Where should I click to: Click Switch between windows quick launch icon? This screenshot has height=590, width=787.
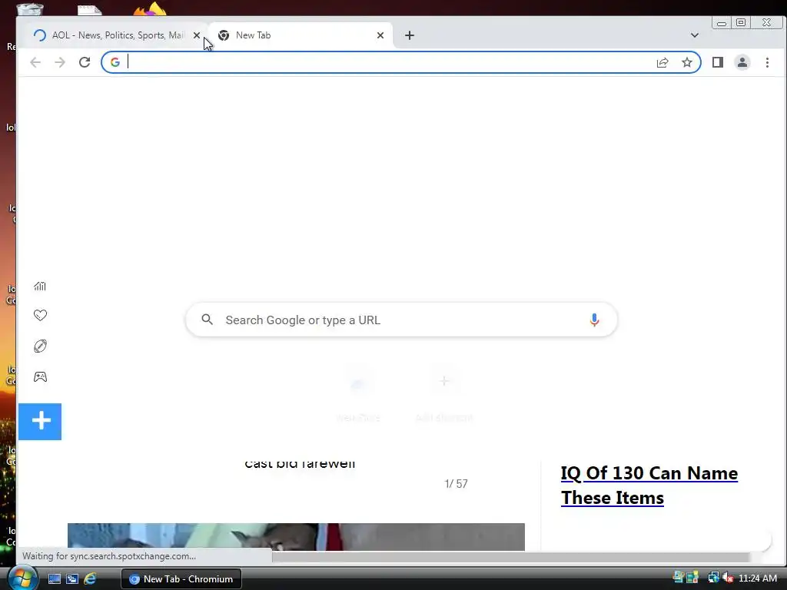[x=71, y=578]
